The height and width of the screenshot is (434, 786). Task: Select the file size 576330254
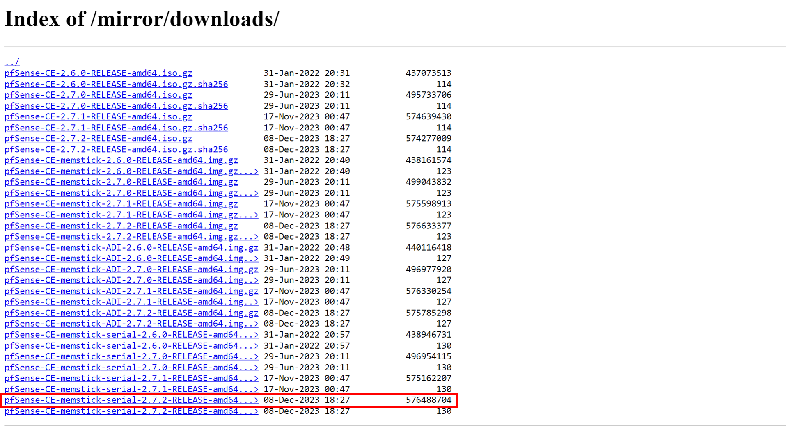coord(429,291)
